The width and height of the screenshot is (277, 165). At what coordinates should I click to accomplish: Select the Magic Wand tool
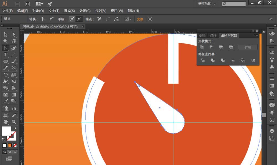[x=6, y=41]
